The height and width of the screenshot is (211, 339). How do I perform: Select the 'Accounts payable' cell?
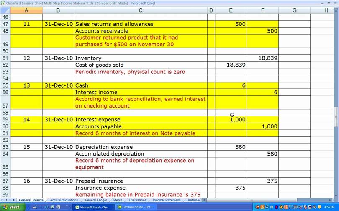[x=141, y=126]
